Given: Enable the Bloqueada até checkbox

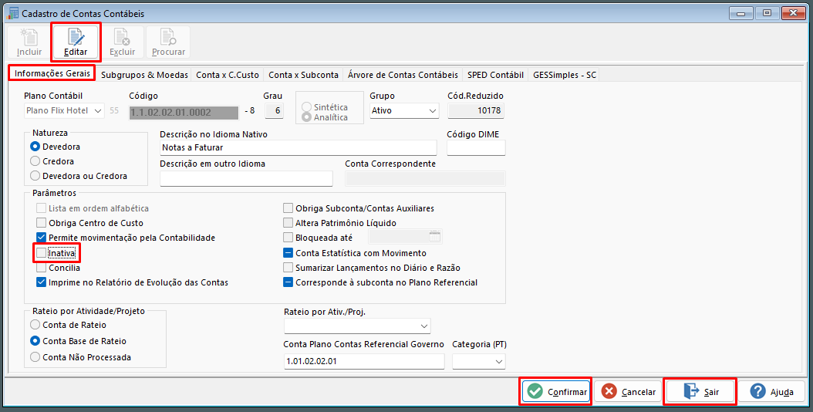Looking at the screenshot, I should click(x=288, y=238).
